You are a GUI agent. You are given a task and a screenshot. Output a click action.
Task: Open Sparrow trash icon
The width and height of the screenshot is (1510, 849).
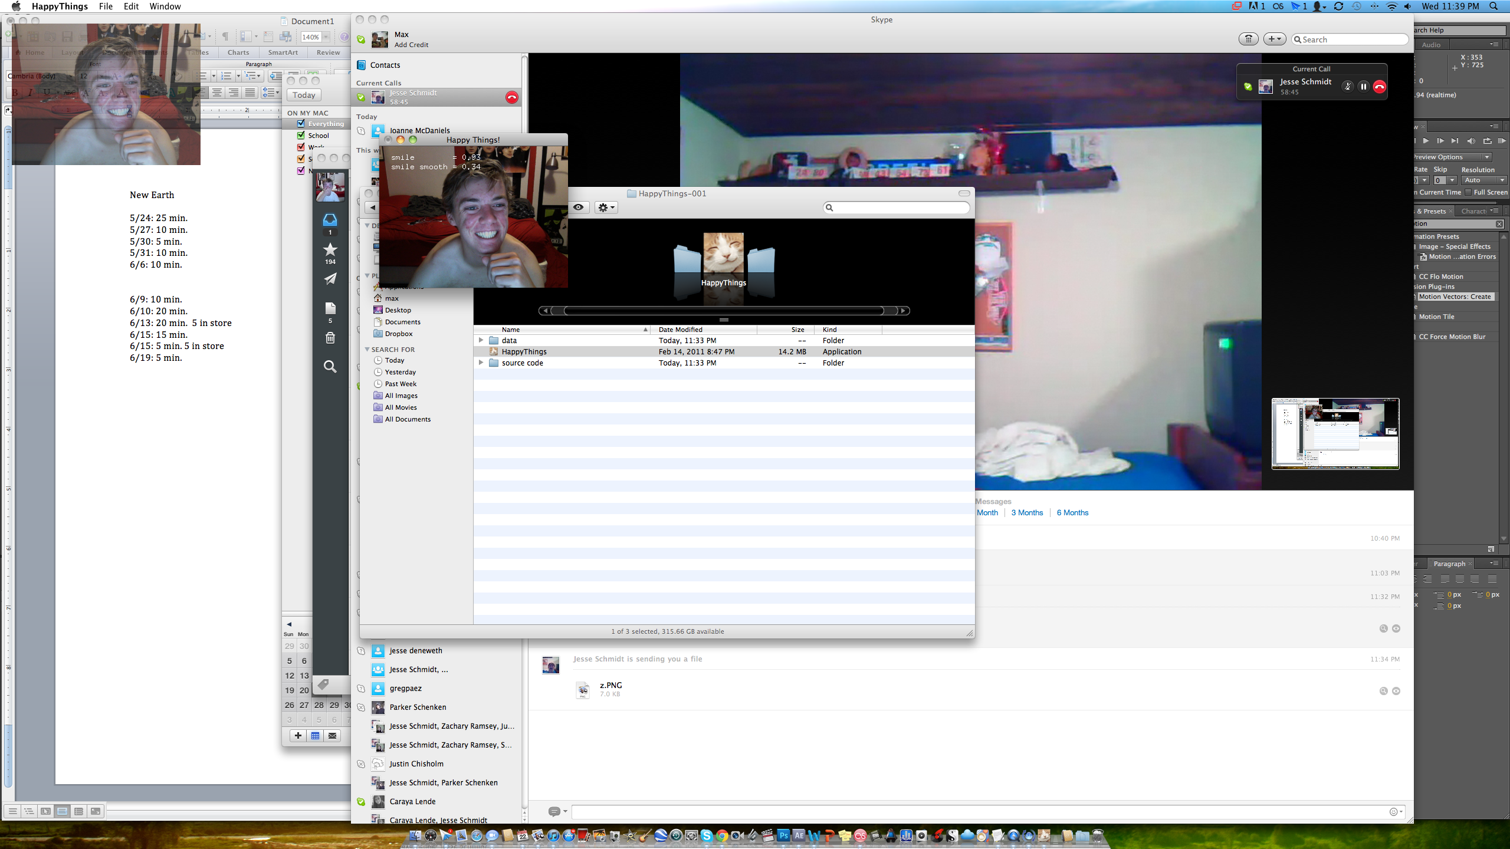330,338
